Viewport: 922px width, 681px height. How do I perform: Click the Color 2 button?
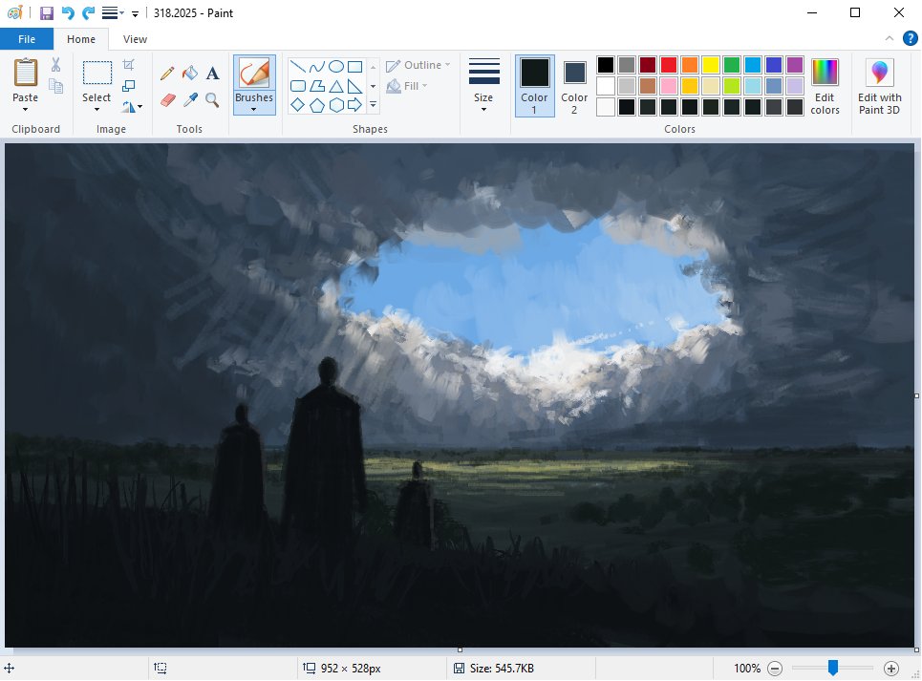coord(574,86)
